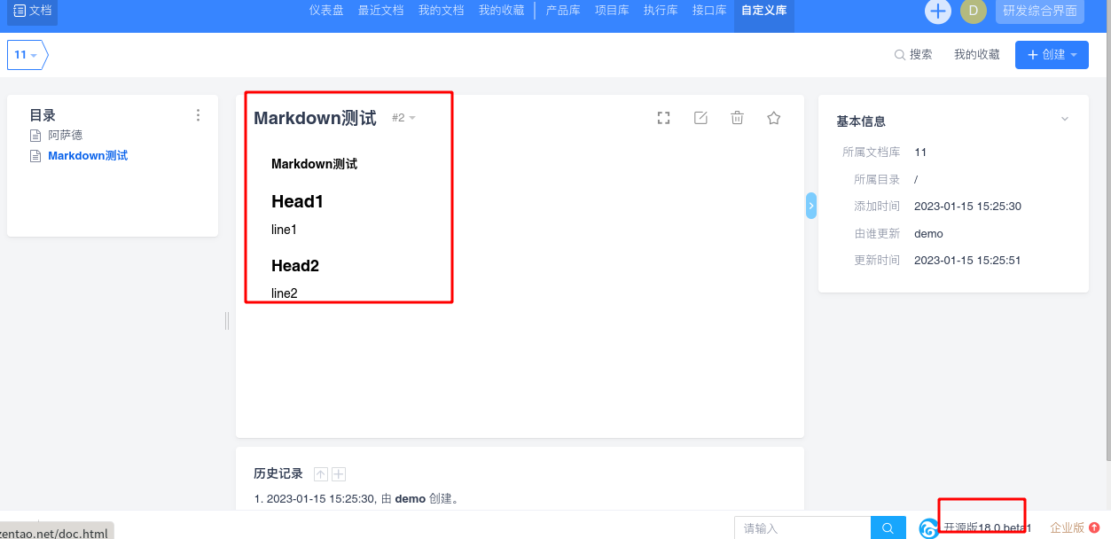
Task: Click the round plus icon in header
Action: click(x=937, y=11)
